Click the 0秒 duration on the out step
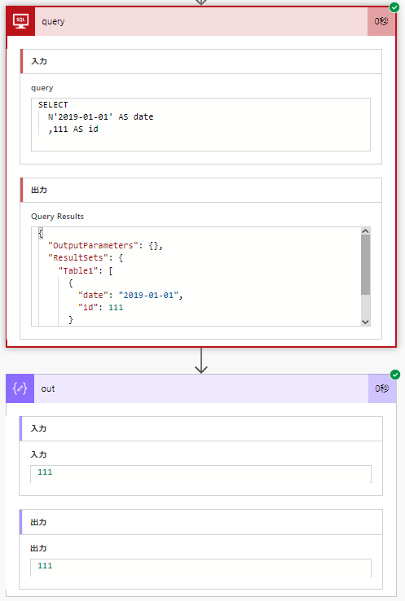Viewport: 405px width, 601px height. (382, 388)
